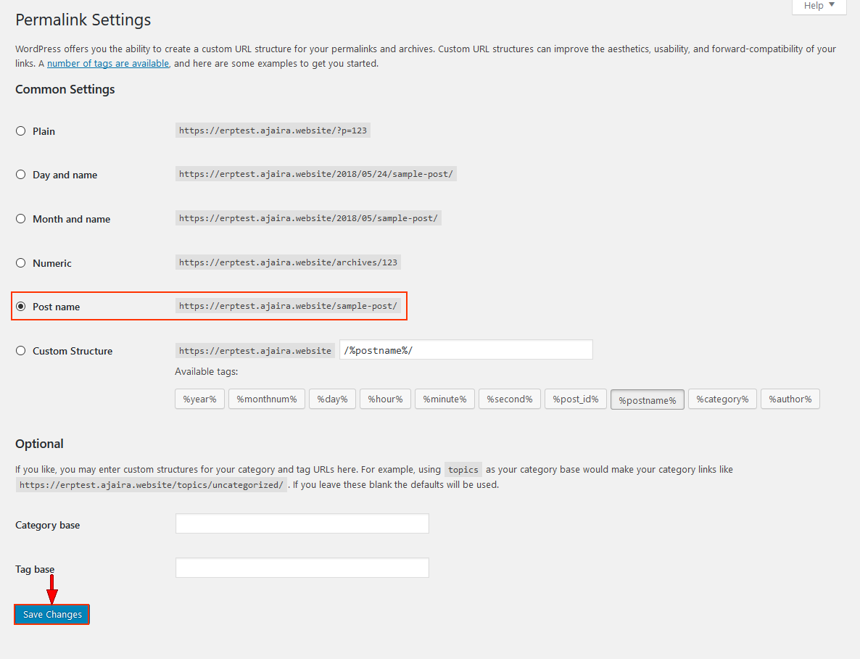The image size is (860, 659).
Task: Click the Optional section heading
Action: click(x=39, y=444)
